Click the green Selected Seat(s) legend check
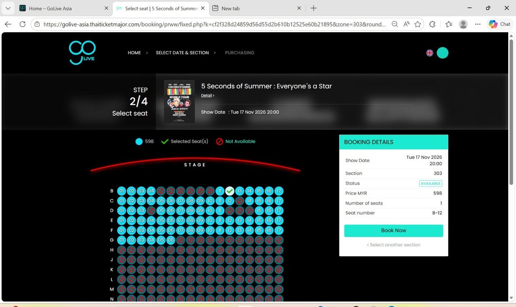The image size is (516, 307). pos(164,141)
